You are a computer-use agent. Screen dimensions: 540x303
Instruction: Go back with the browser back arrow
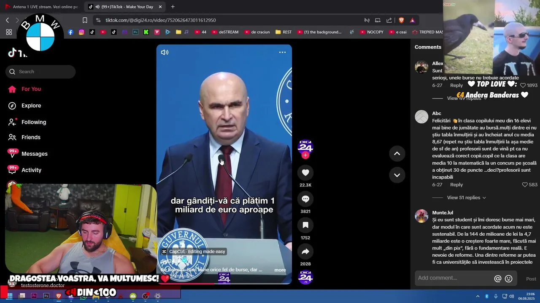pos(7,20)
